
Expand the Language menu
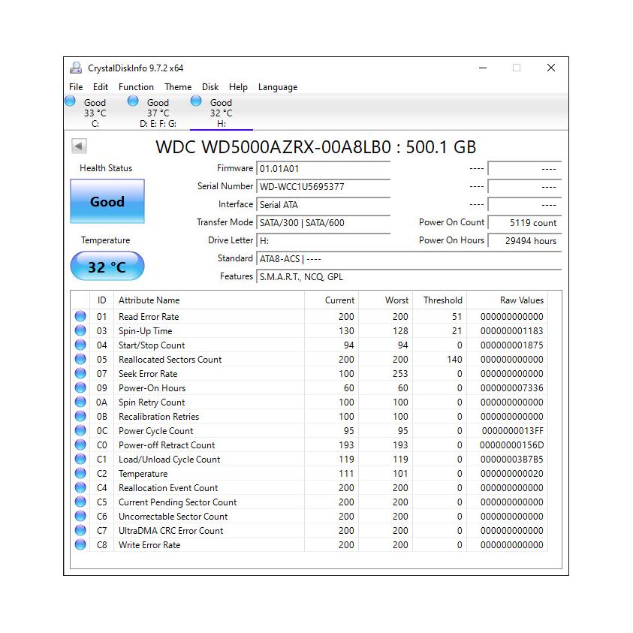(x=278, y=87)
